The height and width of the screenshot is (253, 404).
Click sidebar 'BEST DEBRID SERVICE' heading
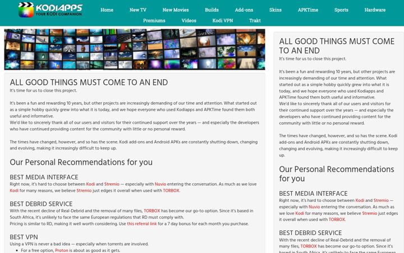(310, 233)
